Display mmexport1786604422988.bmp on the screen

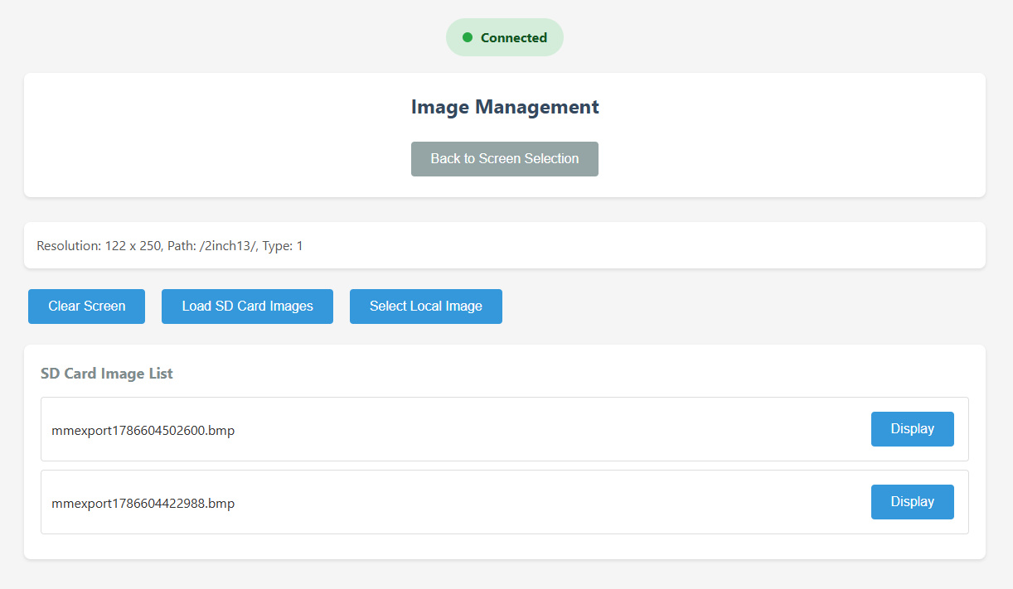(x=913, y=502)
